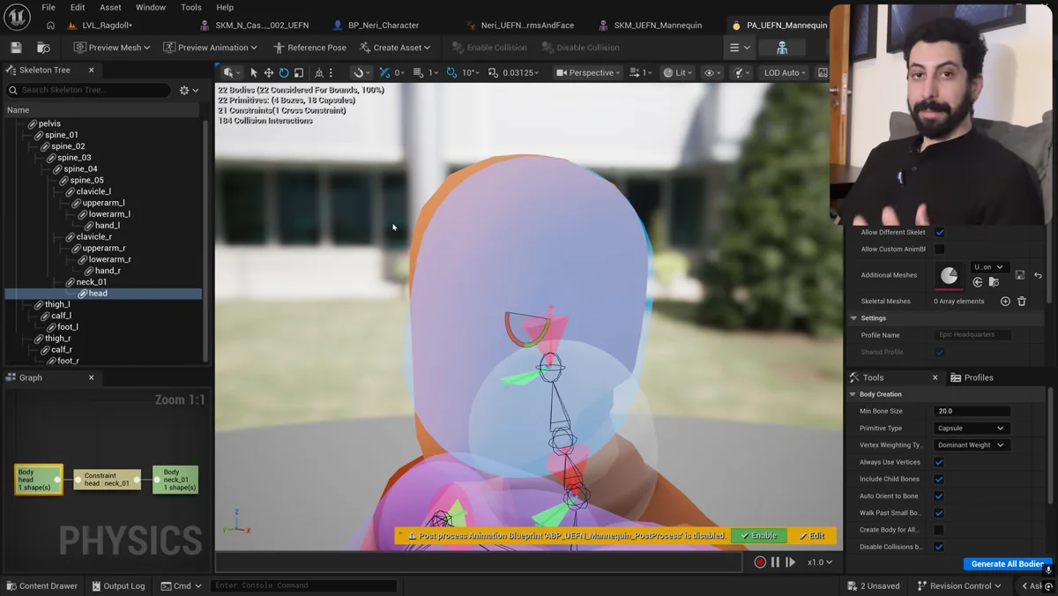Select the pelvis bone in the tree
Image resolution: width=1058 pixels, height=596 pixels.
[49, 123]
